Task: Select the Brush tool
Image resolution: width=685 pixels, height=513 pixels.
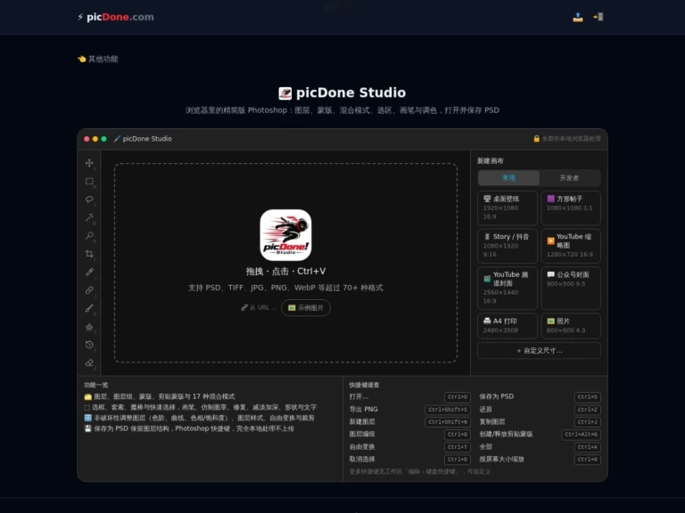Action: [89, 308]
